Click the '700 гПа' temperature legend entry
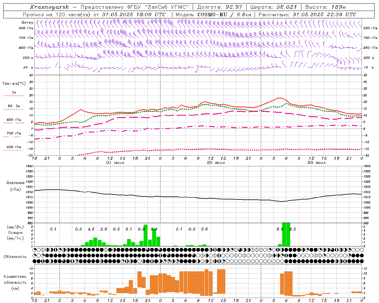Viewport: 379px width, 303px height. pos(14,133)
